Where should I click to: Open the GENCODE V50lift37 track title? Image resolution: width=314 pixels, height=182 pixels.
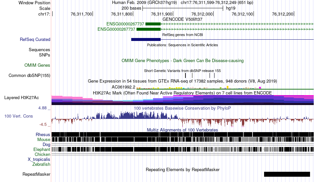pyautogui.click(x=182, y=19)
